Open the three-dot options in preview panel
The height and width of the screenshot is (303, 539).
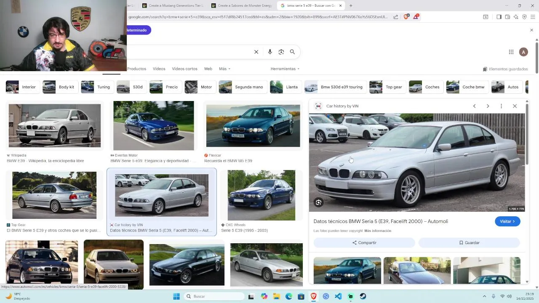(x=501, y=106)
